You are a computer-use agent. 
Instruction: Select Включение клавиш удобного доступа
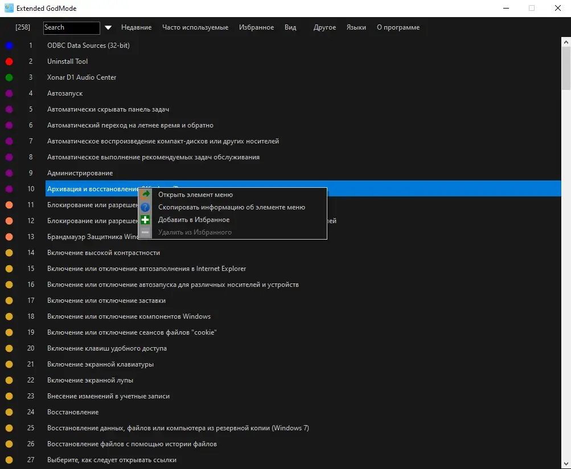pyautogui.click(x=107, y=348)
